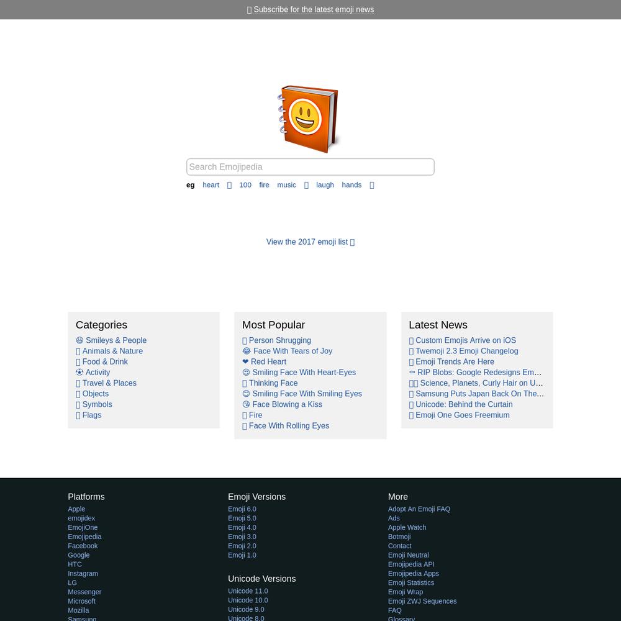
Task: Open Emojipedia API footer link
Action: pyautogui.click(x=411, y=564)
